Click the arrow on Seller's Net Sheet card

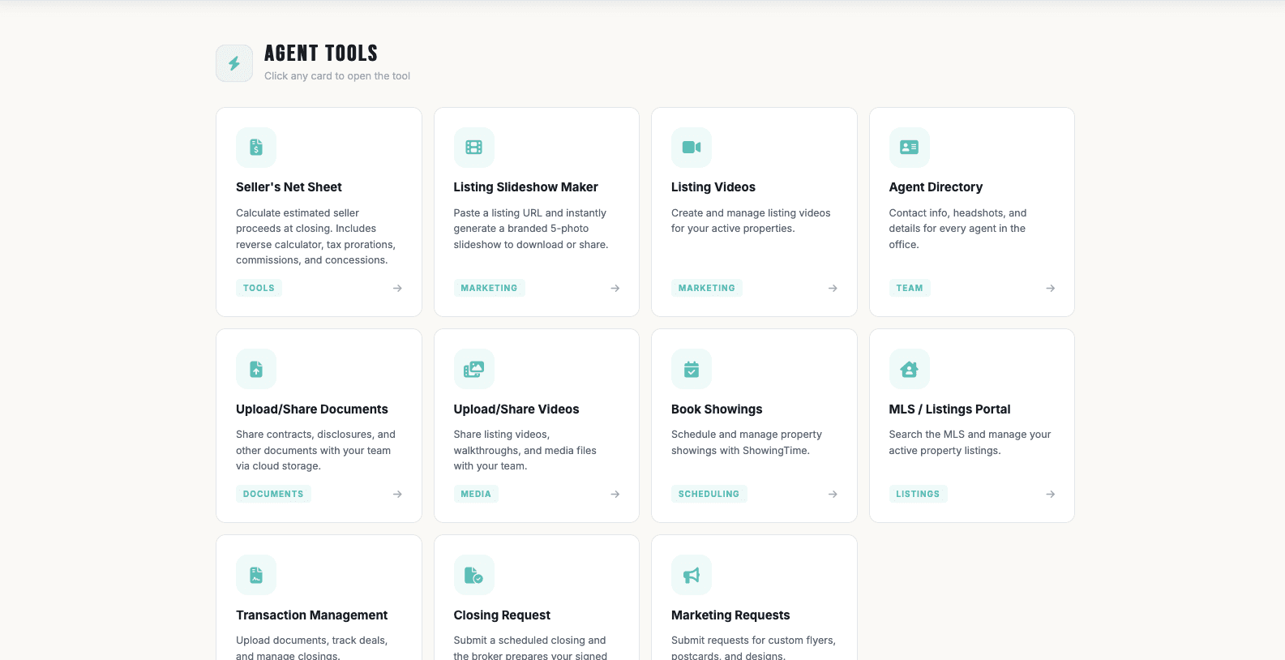click(x=397, y=288)
